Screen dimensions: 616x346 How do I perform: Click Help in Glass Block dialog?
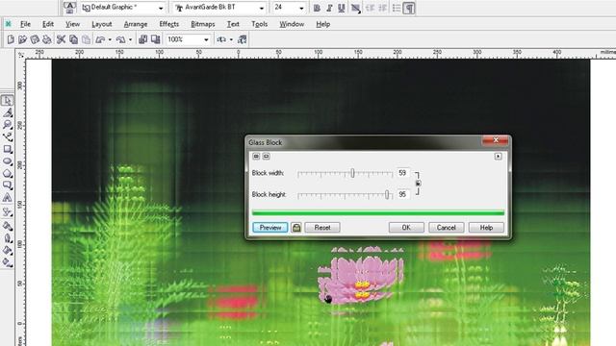coord(486,228)
